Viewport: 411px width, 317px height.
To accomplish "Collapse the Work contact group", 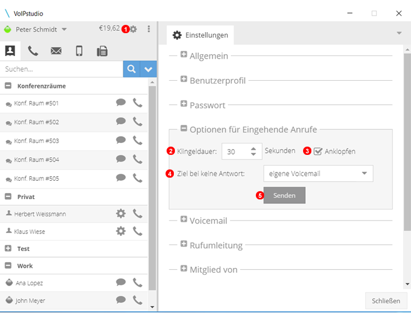I will click(x=8, y=266).
